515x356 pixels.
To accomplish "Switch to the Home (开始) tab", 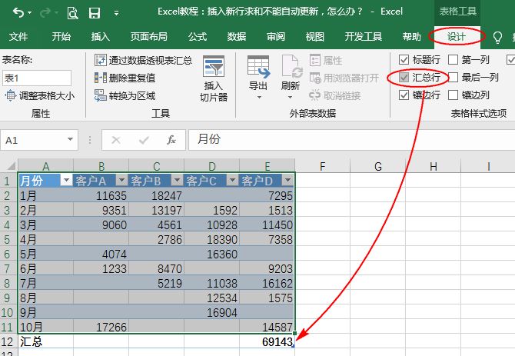I will 61,36.
